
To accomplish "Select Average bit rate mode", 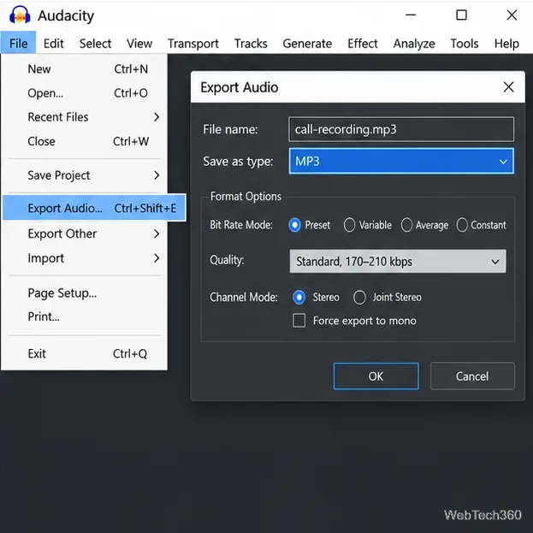I will tap(406, 225).
